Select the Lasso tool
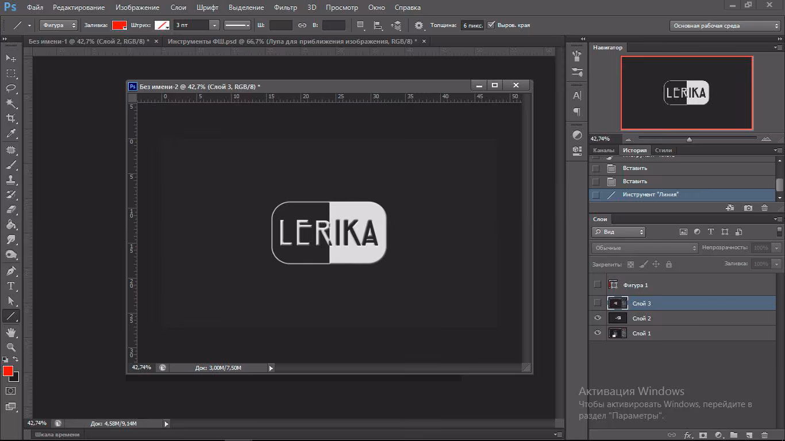Viewport: 785px width, 441px height. tap(11, 88)
